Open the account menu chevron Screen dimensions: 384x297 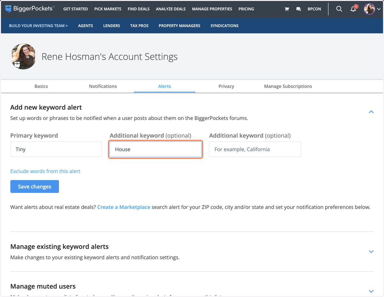pyautogui.click(x=379, y=9)
